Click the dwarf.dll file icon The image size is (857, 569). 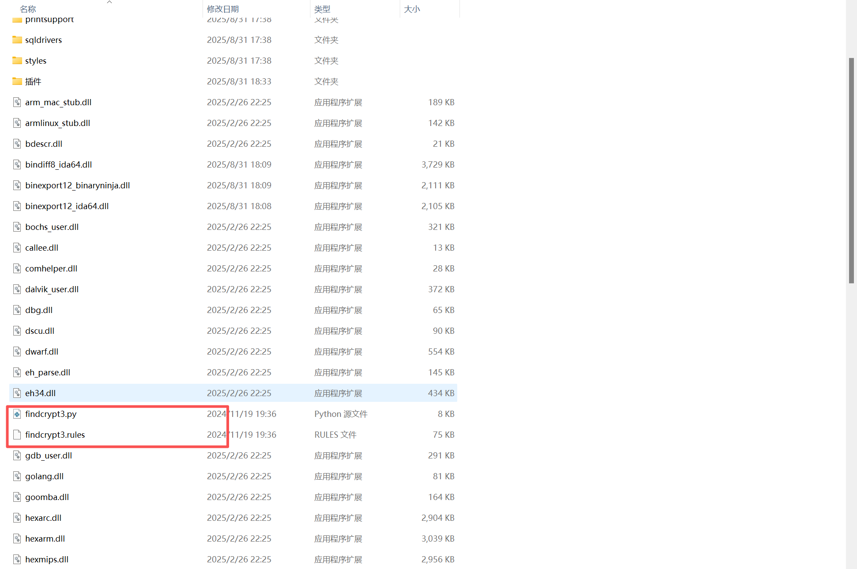tap(17, 351)
